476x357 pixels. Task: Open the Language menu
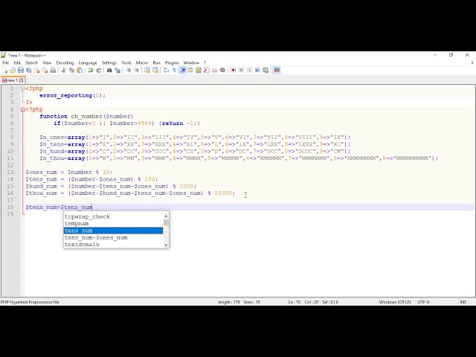pos(88,62)
